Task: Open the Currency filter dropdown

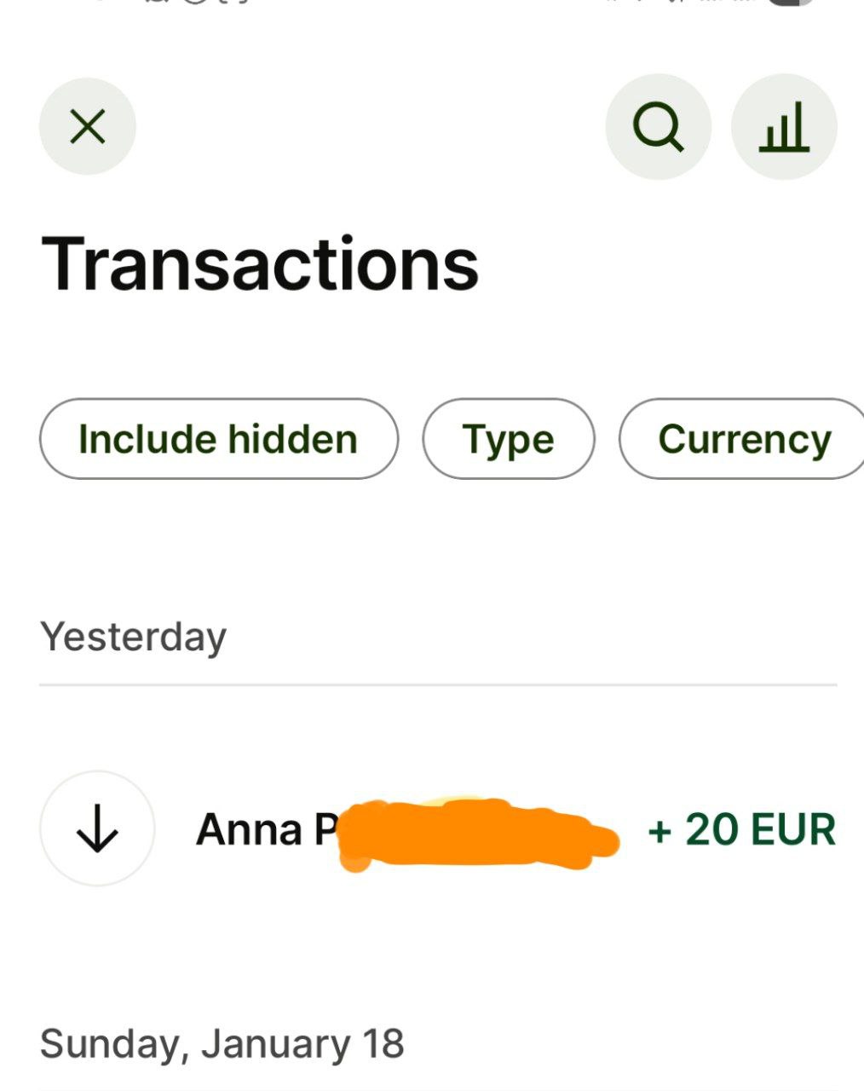Action: tap(744, 439)
